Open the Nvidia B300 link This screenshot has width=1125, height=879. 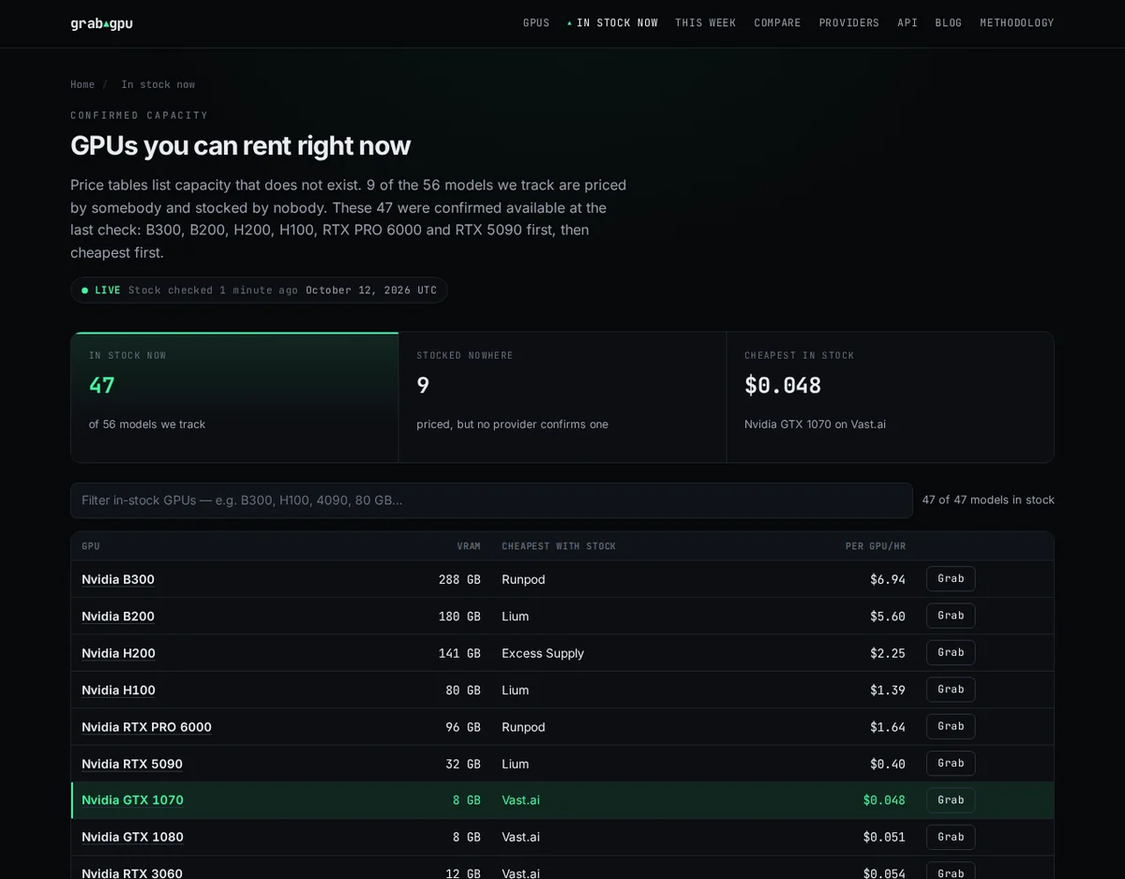pos(118,579)
